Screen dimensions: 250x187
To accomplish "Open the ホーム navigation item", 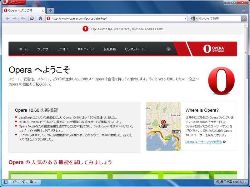I will pos(23,49).
